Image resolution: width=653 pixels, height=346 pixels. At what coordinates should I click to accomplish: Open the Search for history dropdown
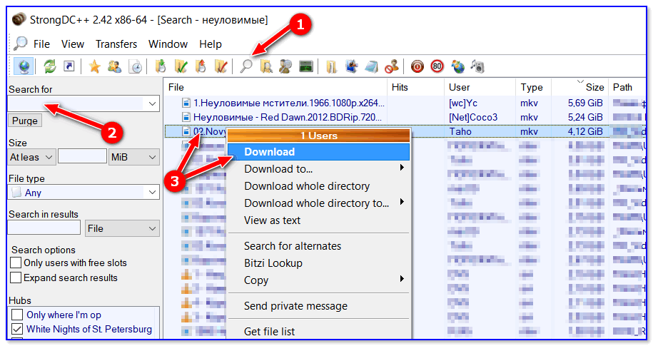(x=152, y=104)
